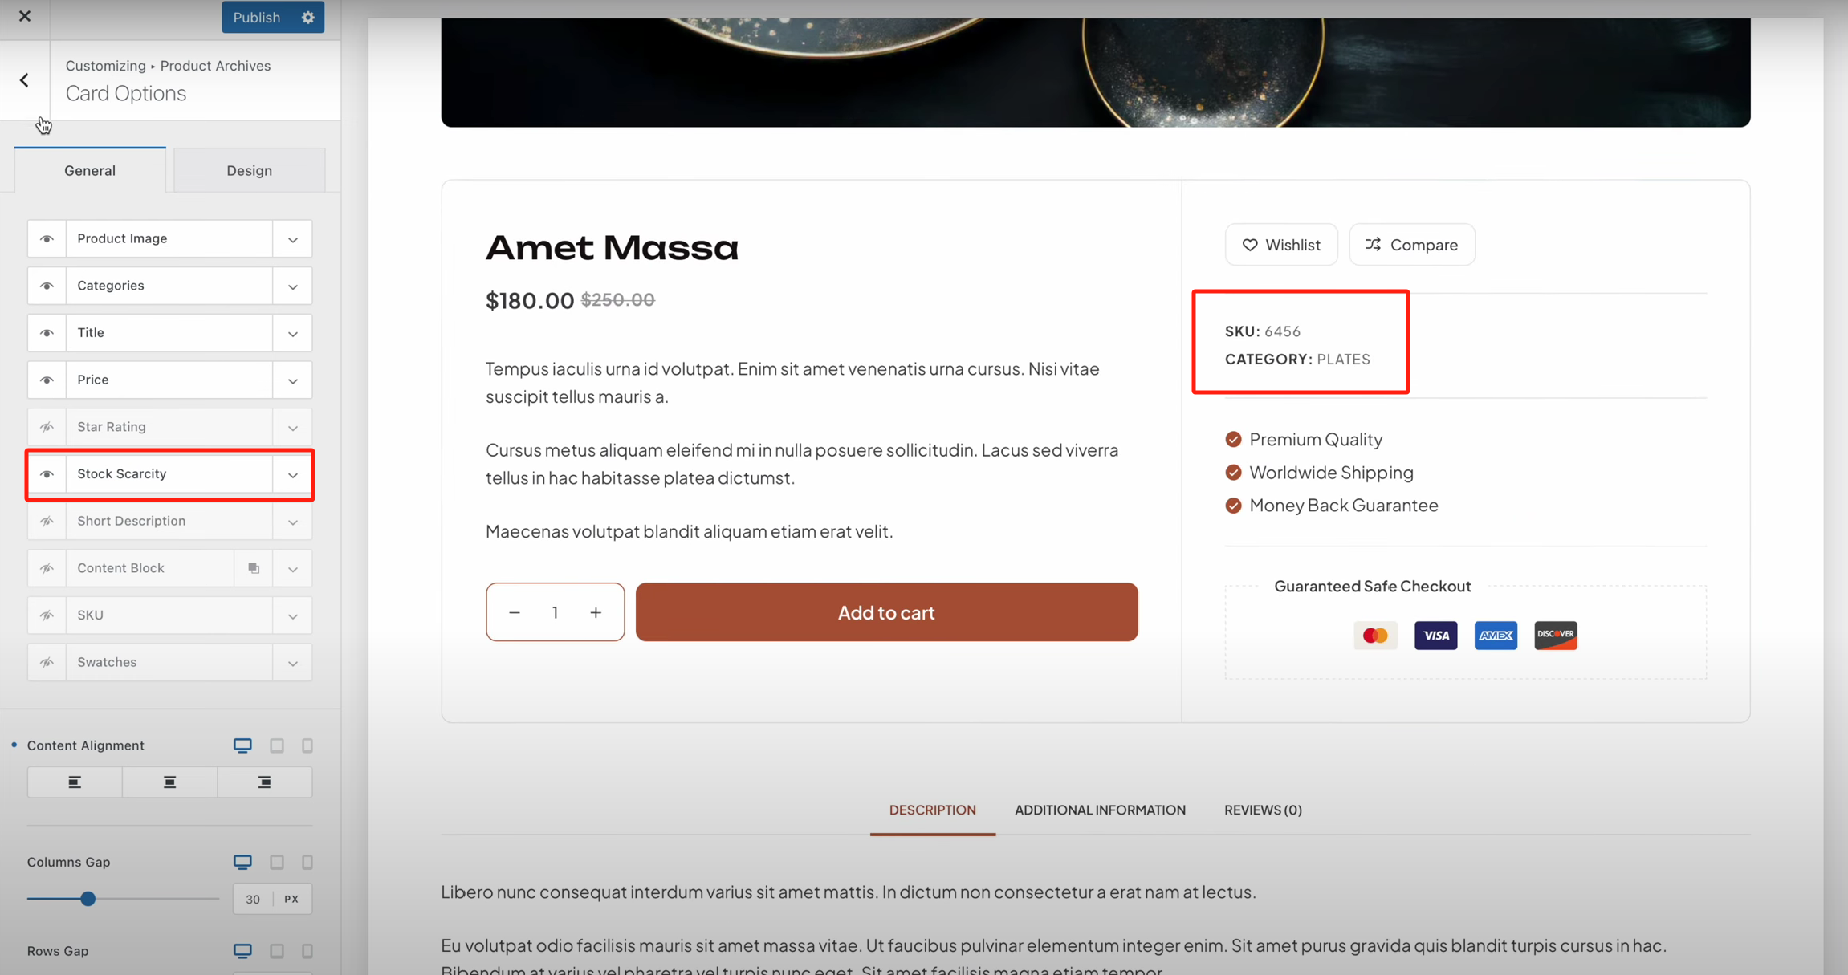Screen dimensions: 1848x975
Task: Click the Add to cart button
Action: point(886,612)
